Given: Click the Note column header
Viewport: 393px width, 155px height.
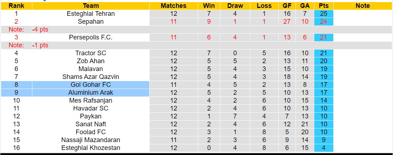Looking at the screenshot, I should coord(362,6).
